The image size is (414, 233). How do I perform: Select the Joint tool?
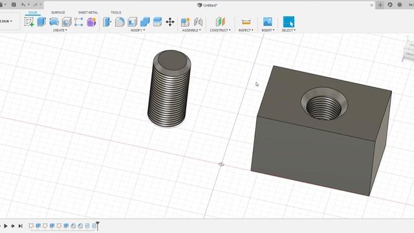pyautogui.click(x=198, y=22)
